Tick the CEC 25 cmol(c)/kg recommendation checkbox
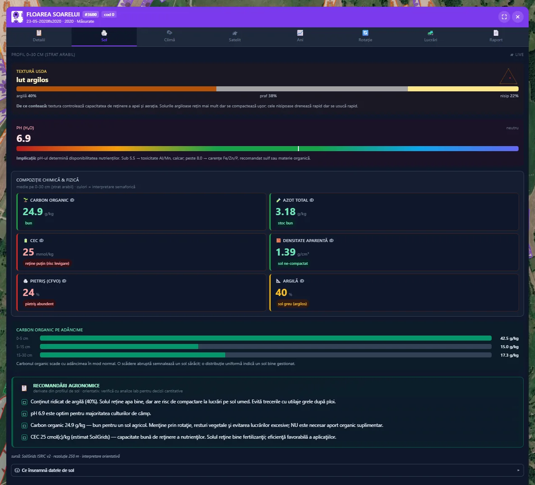 (x=24, y=437)
